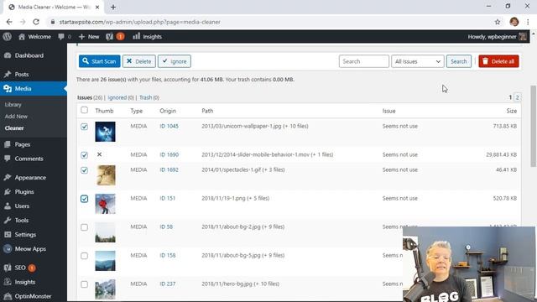This screenshot has width=537, height=302.
Task: Click the Search button
Action: coord(459,61)
